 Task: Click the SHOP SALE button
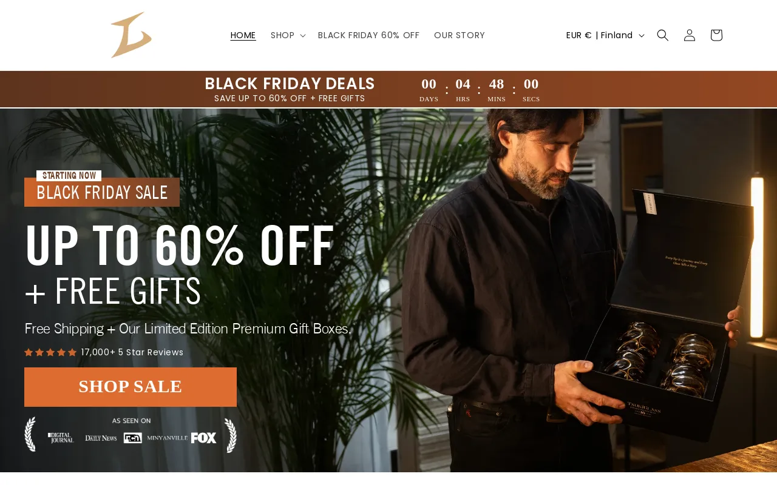pos(131,387)
